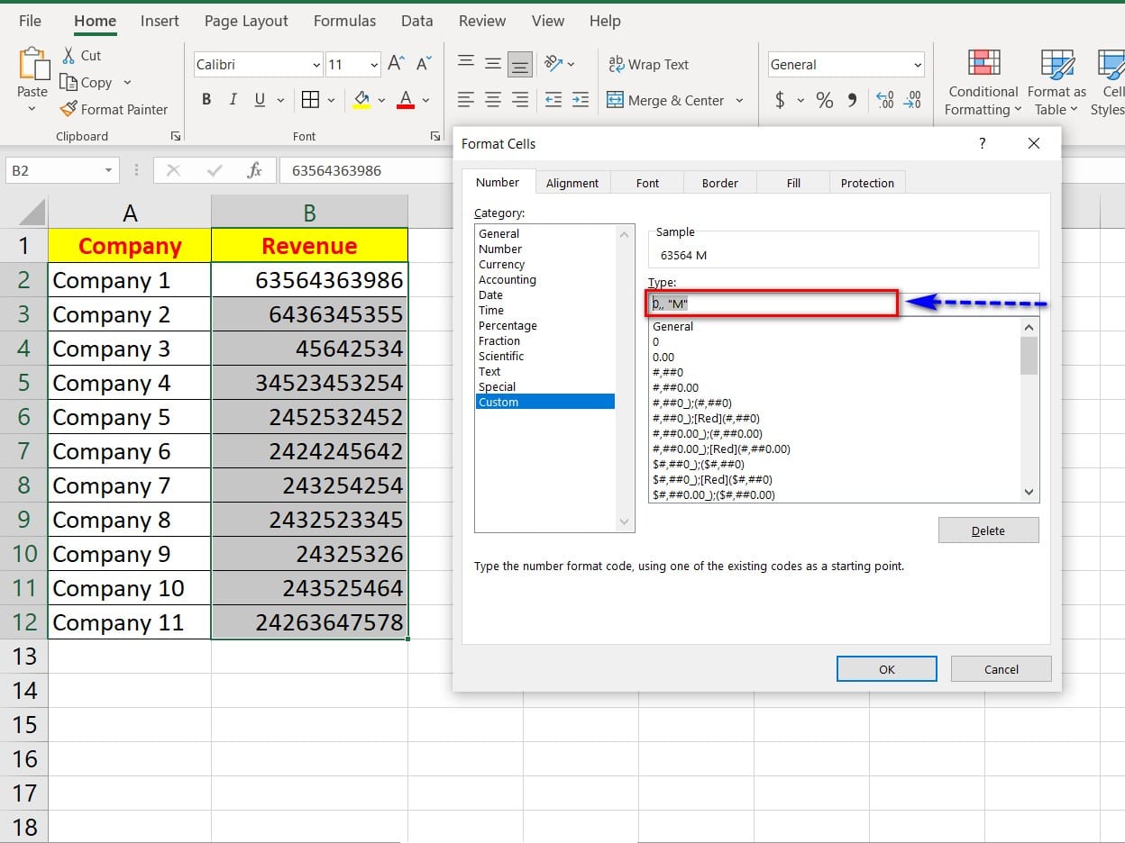Image resolution: width=1125 pixels, height=843 pixels.
Task: Click the Increase Decimal icon
Action: click(884, 100)
